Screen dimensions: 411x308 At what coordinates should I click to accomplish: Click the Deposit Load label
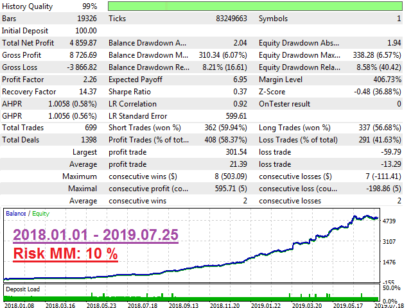click(23, 289)
